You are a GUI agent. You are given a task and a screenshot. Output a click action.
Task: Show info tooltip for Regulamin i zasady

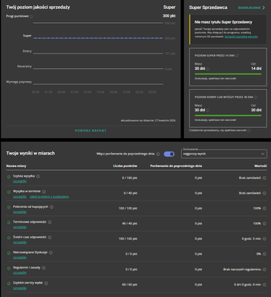point(44,267)
